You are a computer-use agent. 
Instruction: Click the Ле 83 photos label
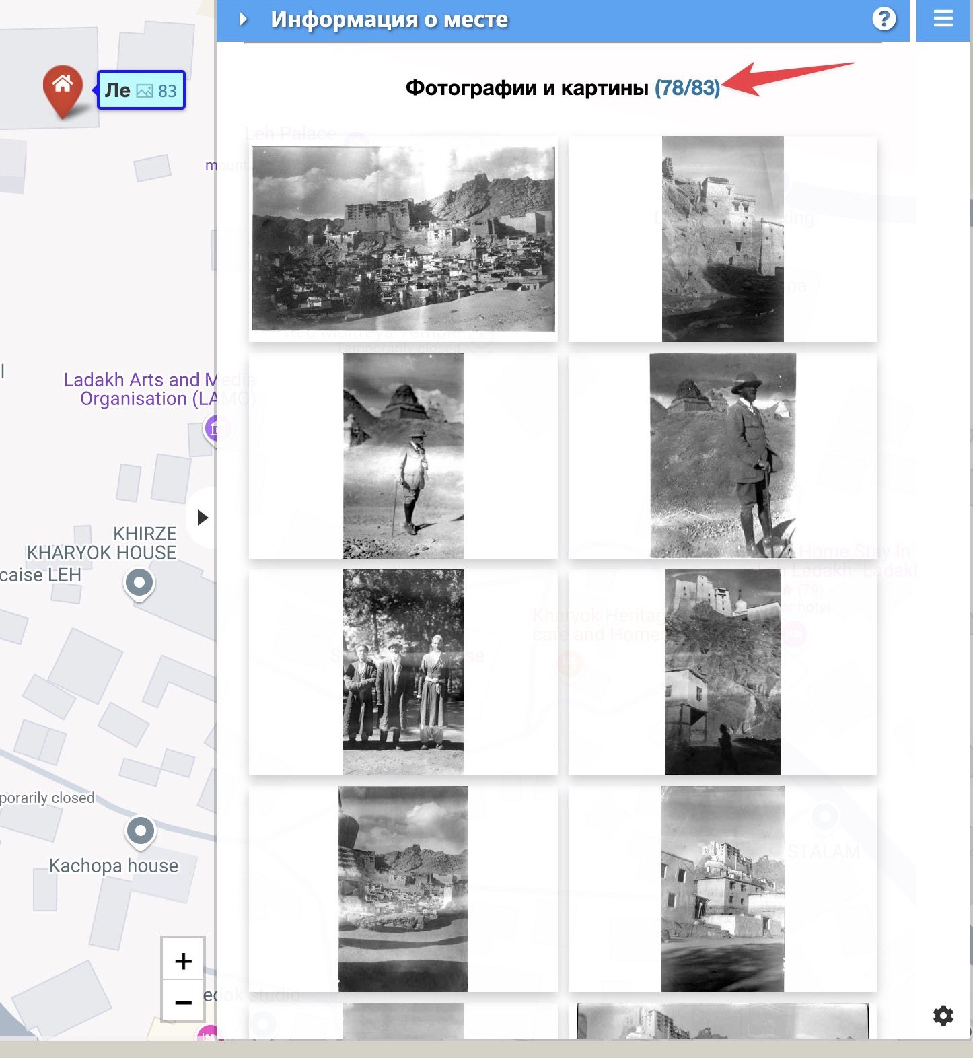click(141, 90)
